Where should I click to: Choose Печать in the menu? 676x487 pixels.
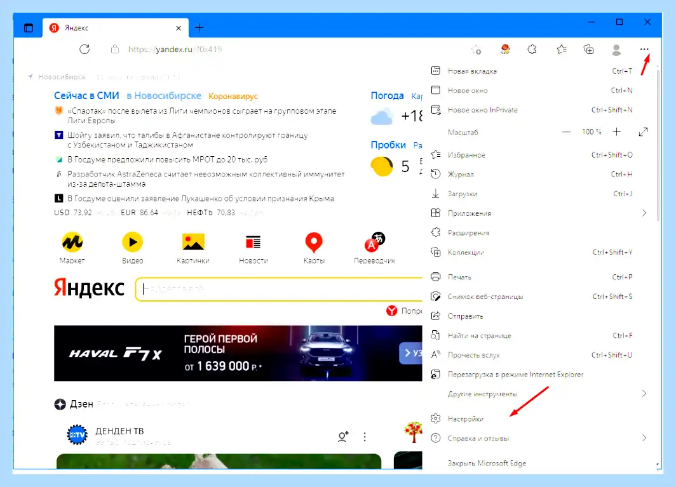tap(539, 277)
